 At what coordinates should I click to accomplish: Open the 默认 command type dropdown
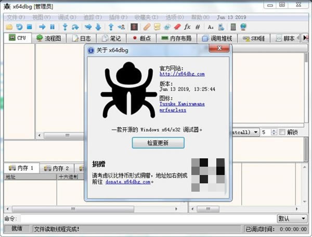[292, 219]
